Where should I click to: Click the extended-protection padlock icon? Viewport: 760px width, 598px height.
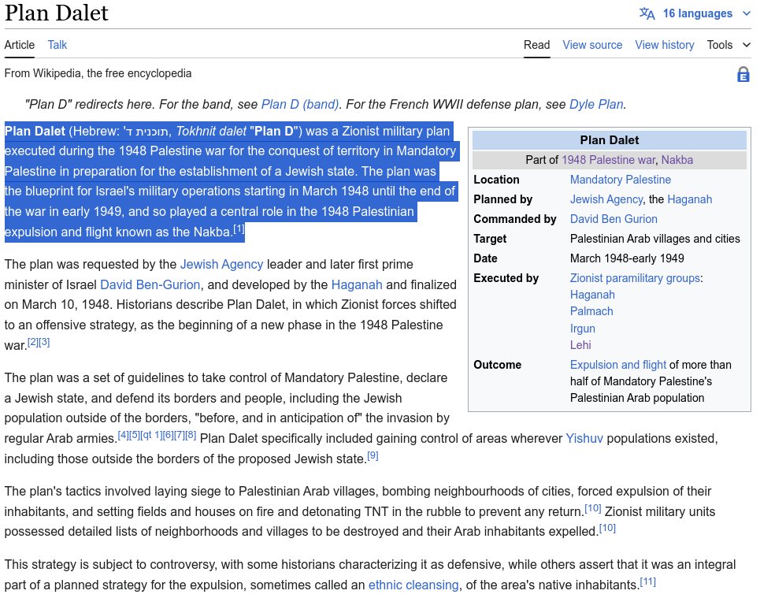coord(743,75)
